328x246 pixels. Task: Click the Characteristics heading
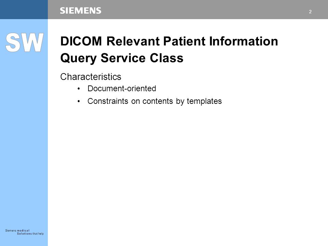click(91, 77)
